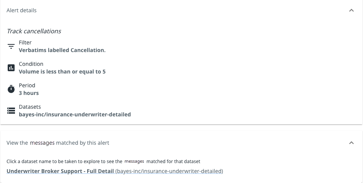Click the Filter funnel icon
Image resolution: width=363 pixels, height=183 pixels.
coord(11,46)
